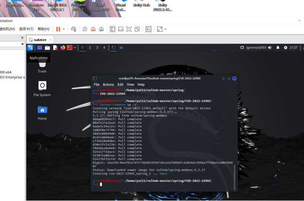Open the notifications bell icon
Image resolution: width=304 pixels, height=201 pixels.
tap(277, 47)
